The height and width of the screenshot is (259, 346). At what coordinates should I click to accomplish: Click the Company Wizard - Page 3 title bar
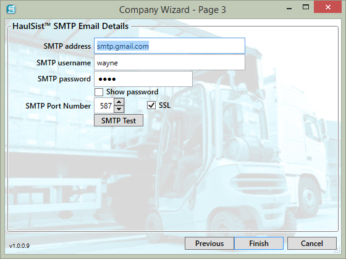point(172,10)
